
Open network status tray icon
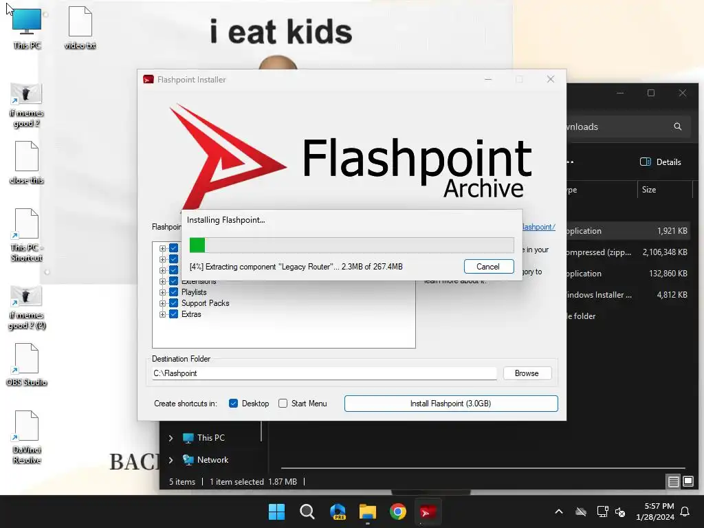602,511
